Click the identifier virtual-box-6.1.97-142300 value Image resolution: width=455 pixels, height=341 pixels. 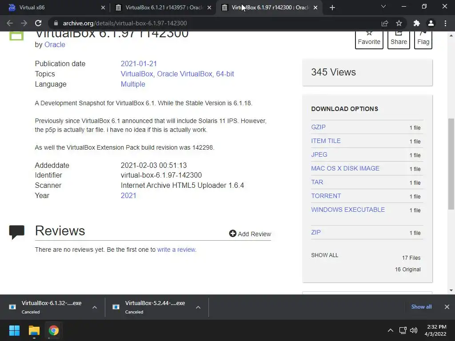tap(161, 175)
